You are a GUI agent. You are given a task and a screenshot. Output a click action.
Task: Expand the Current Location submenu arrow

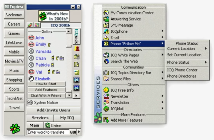click(x=206, y=48)
